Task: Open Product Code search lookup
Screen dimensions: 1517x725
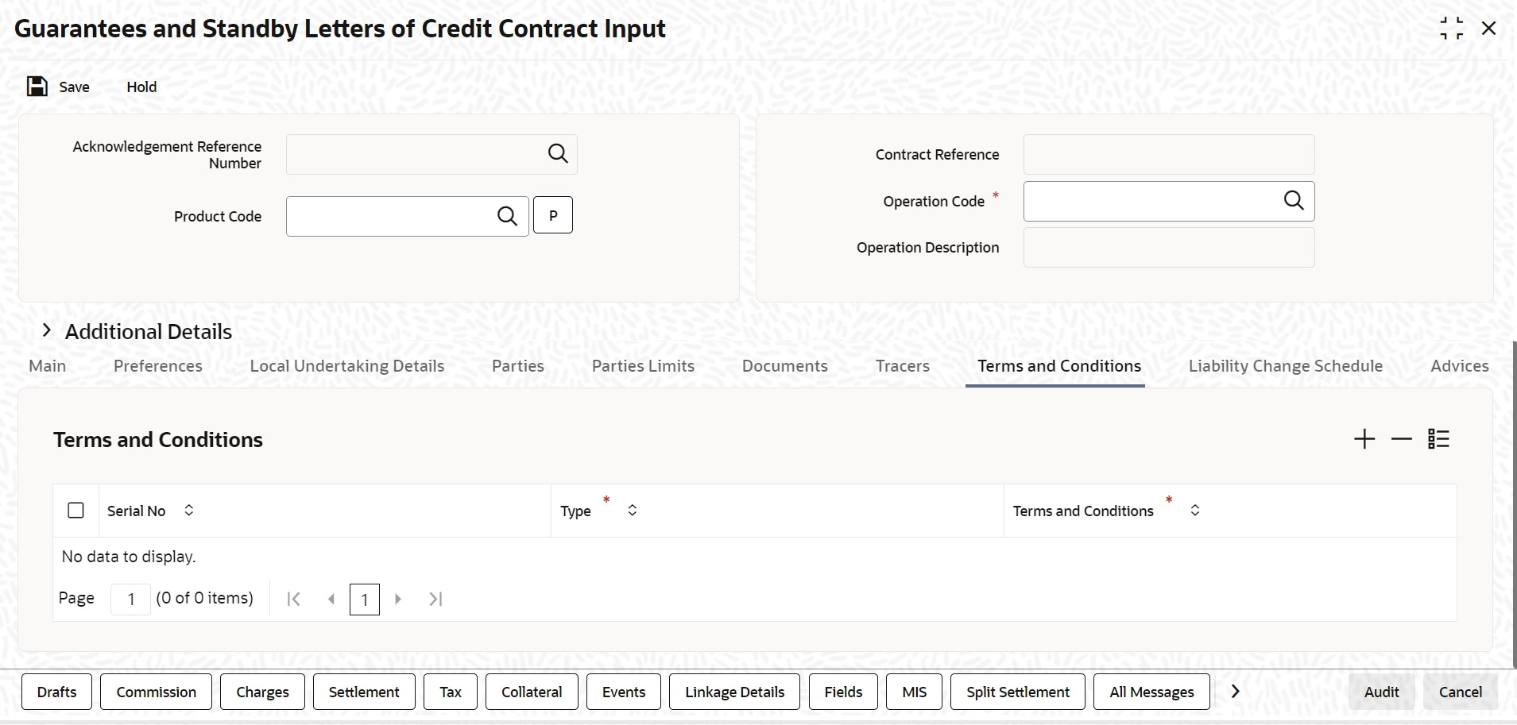Action: (x=507, y=216)
